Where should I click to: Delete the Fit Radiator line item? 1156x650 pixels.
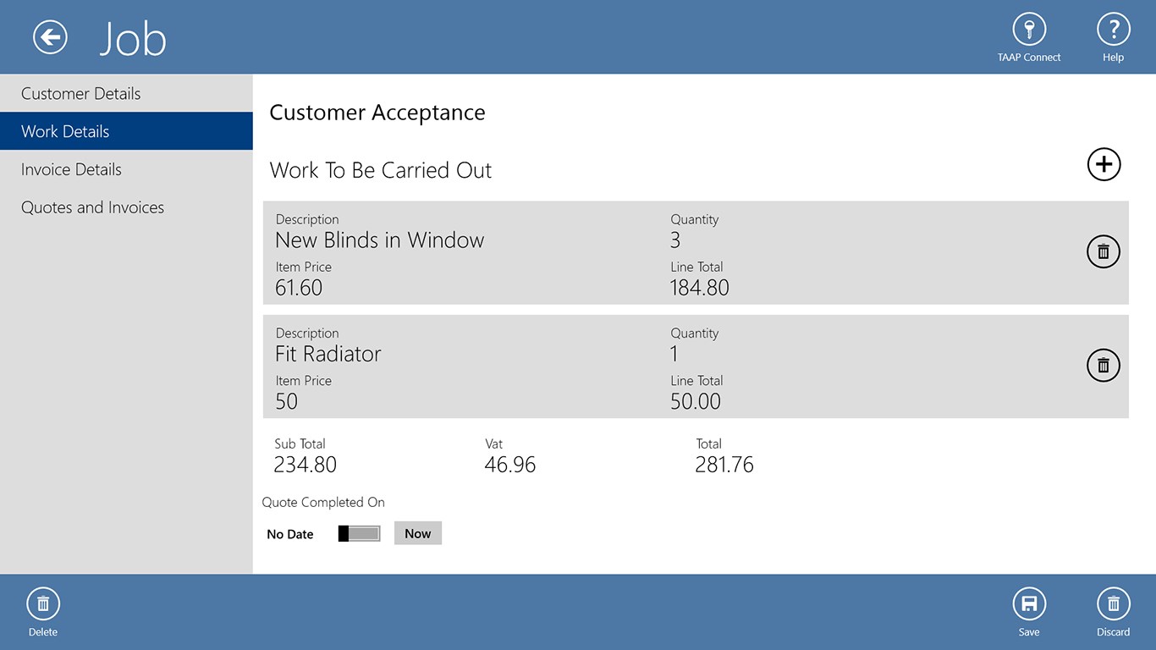pos(1103,366)
